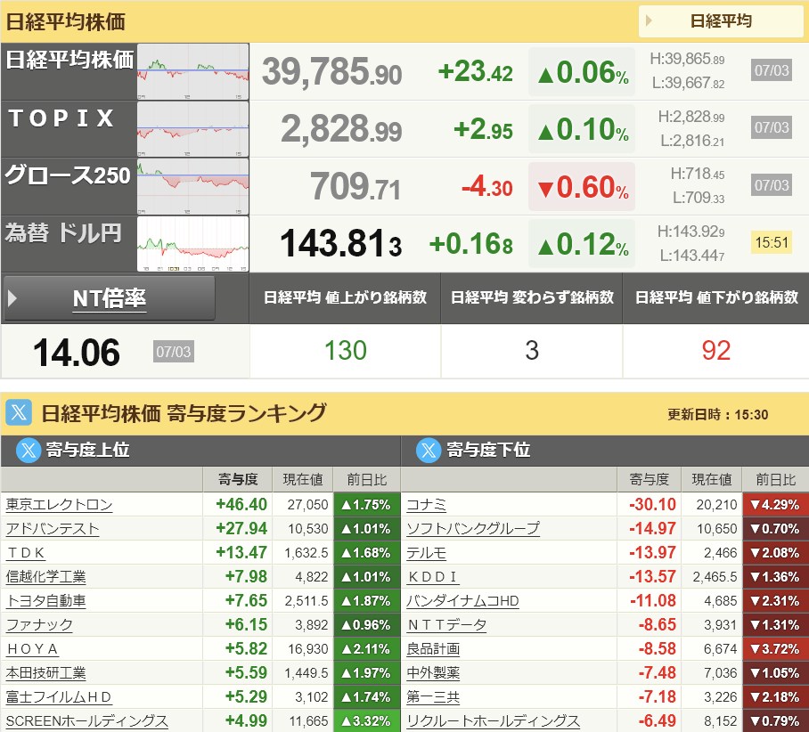809x732 pixels.
Task: Click the グロース250 index row label
Action: pos(68,175)
